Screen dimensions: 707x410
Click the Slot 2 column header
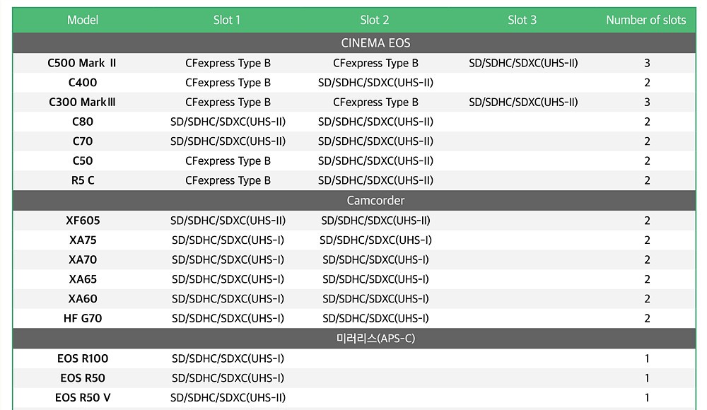(x=375, y=20)
